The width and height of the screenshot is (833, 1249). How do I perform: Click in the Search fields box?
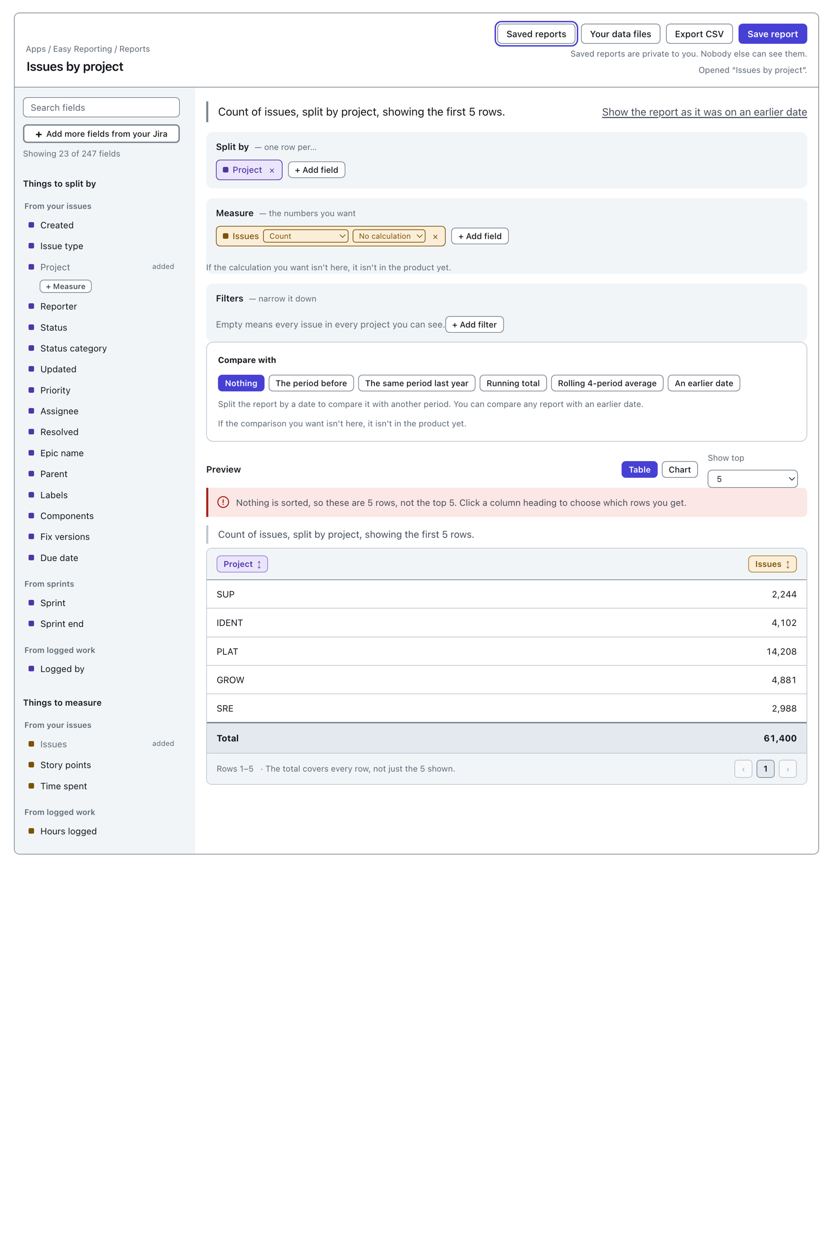coord(102,107)
